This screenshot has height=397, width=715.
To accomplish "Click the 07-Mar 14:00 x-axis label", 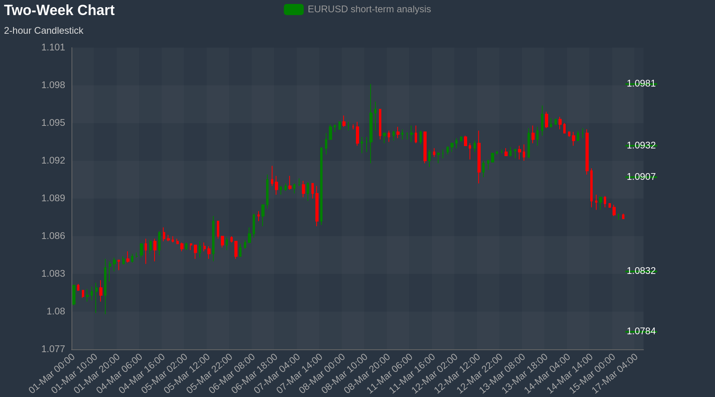I will [x=300, y=374].
